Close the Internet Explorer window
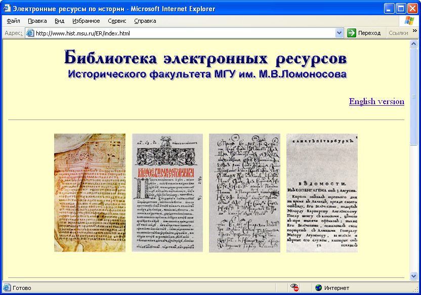This screenshot has height=295, width=421. click(x=412, y=9)
